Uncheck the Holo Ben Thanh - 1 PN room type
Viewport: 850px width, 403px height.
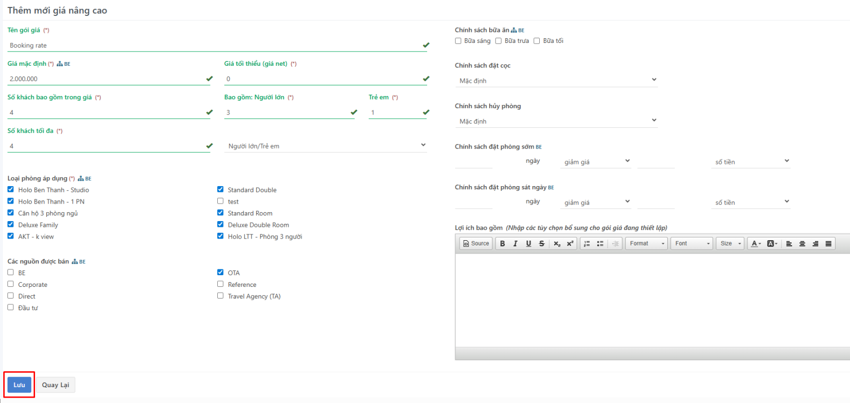pyautogui.click(x=11, y=201)
